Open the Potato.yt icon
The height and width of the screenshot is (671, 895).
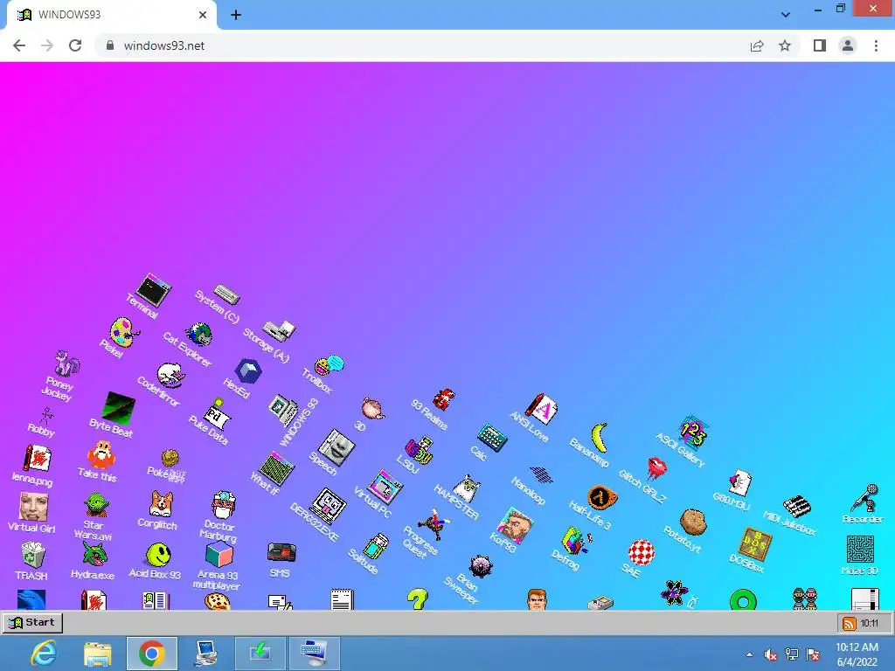coord(693,522)
